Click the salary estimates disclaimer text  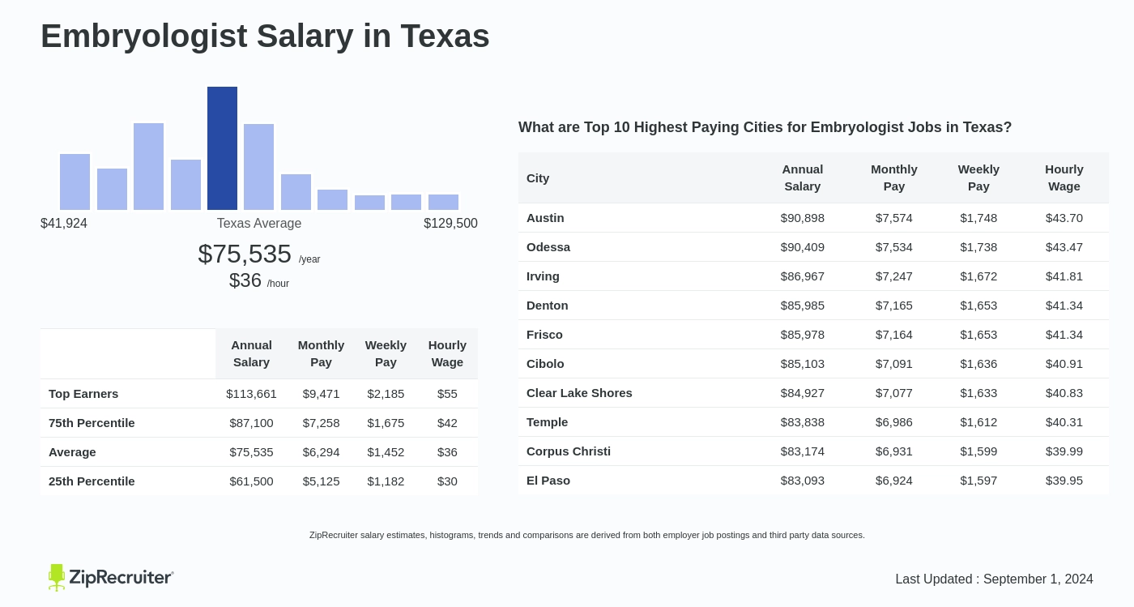pyautogui.click(x=587, y=535)
